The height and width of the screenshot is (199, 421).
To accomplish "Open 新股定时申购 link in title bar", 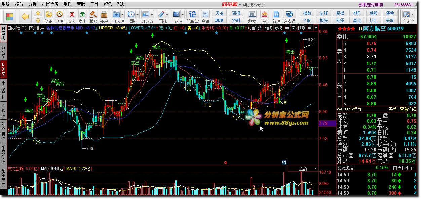I will click(371, 5).
